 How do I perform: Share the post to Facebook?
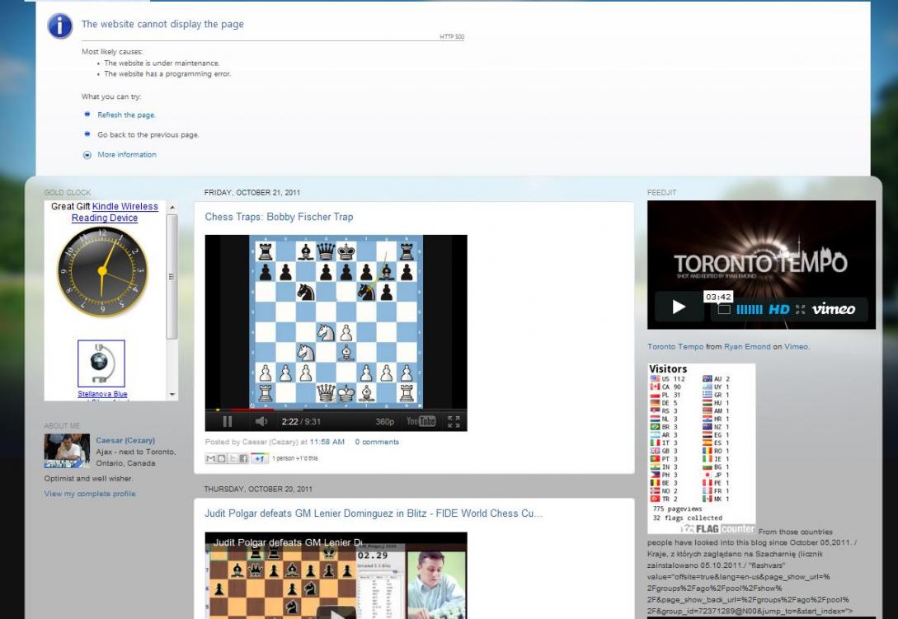[x=244, y=458]
